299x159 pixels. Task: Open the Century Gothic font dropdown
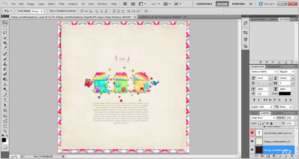[x=275, y=72]
